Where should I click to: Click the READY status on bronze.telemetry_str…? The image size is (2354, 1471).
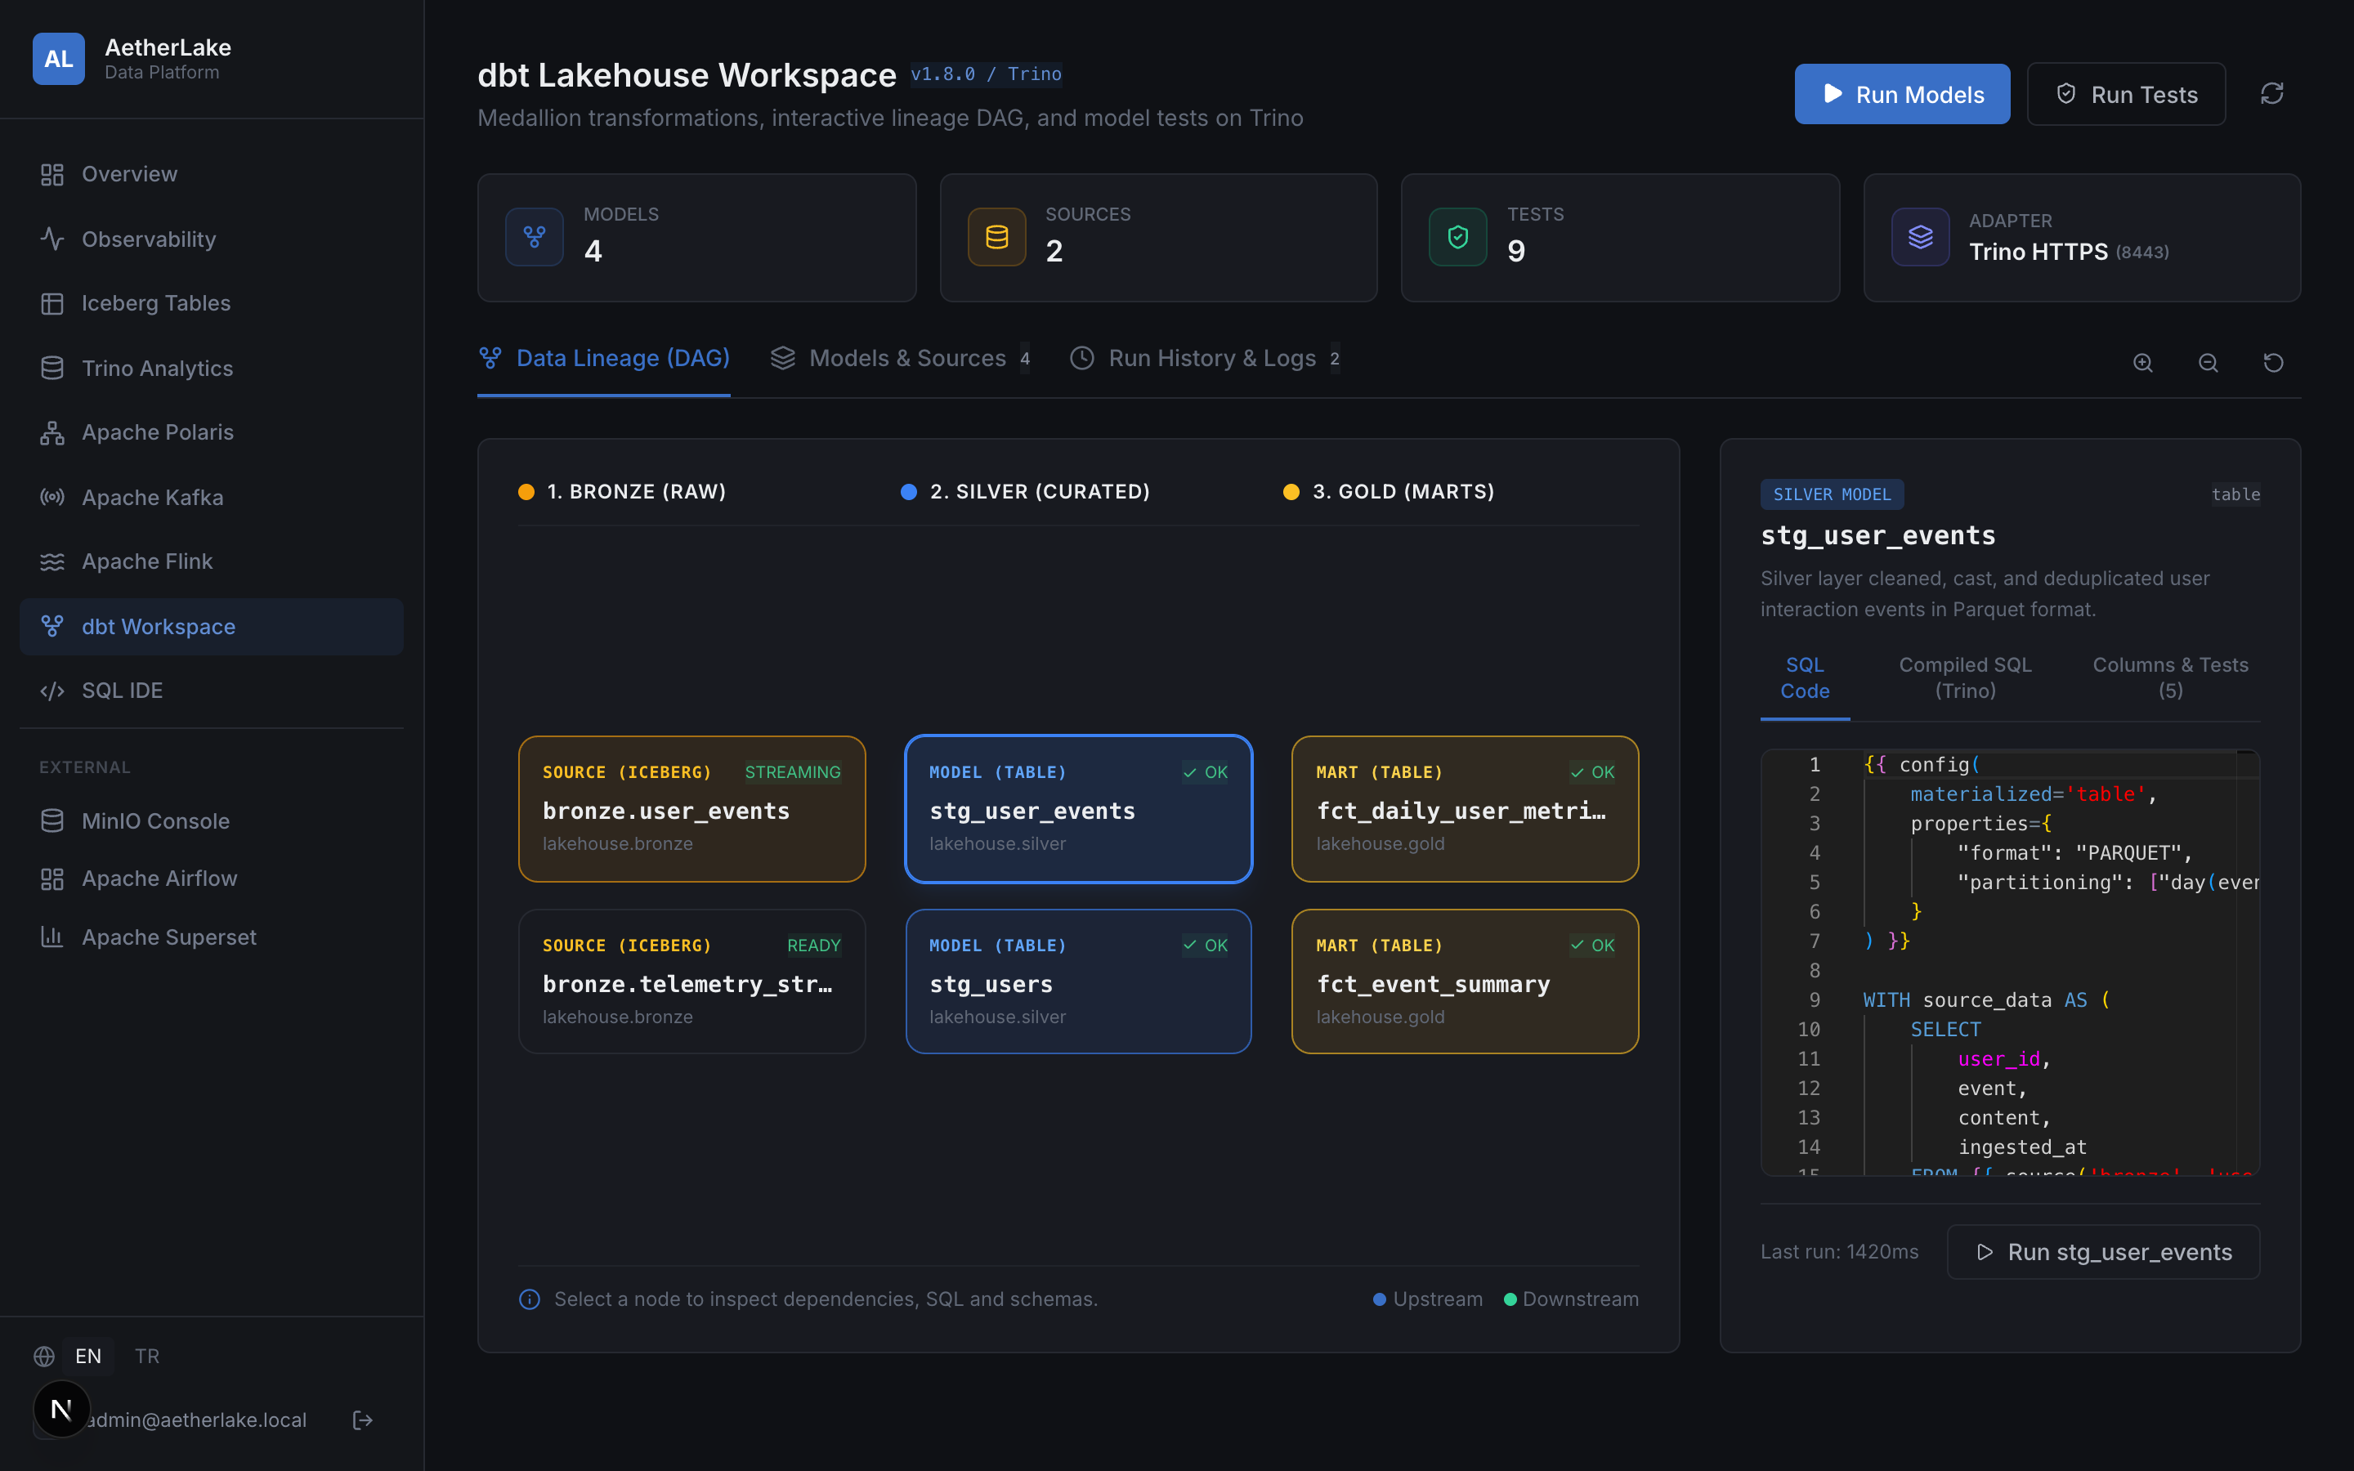814,945
